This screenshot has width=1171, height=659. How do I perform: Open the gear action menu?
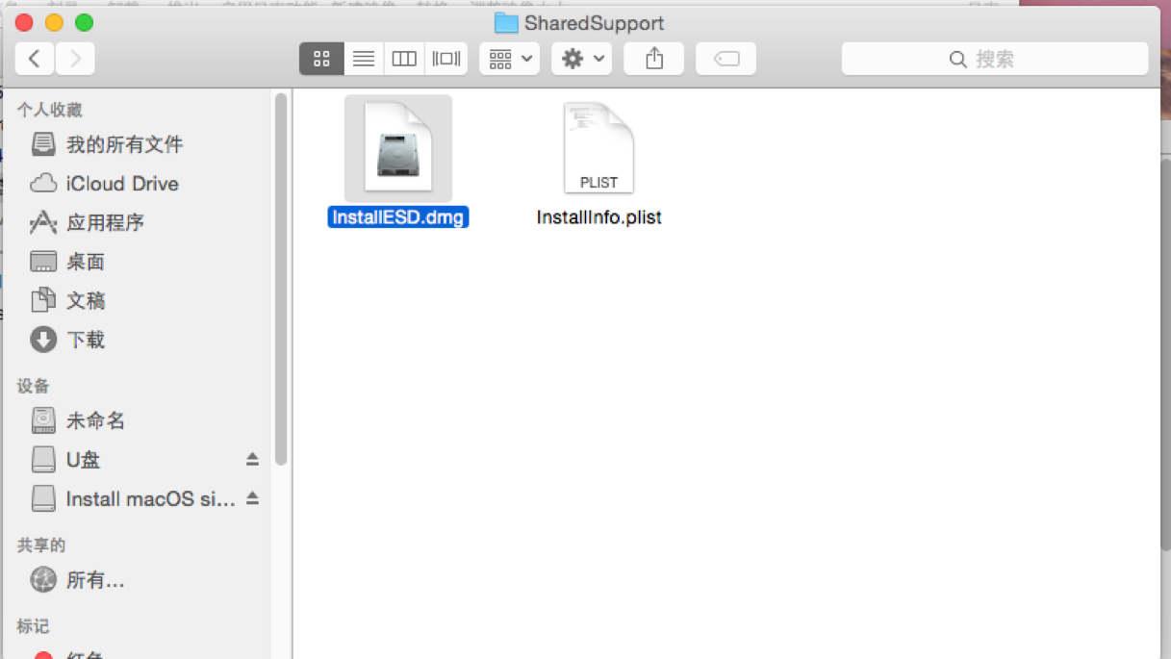tap(582, 59)
